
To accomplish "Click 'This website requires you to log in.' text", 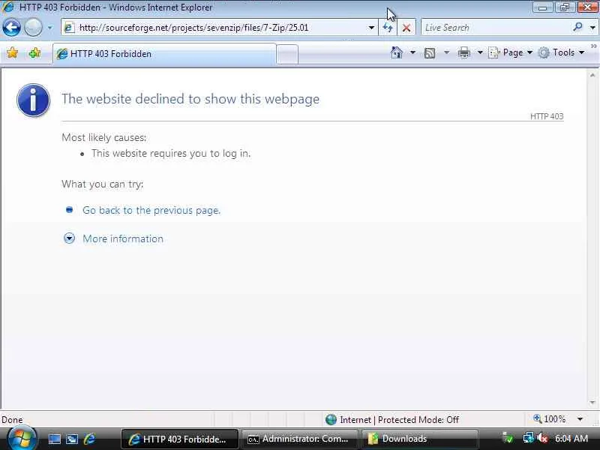I will (x=171, y=154).
